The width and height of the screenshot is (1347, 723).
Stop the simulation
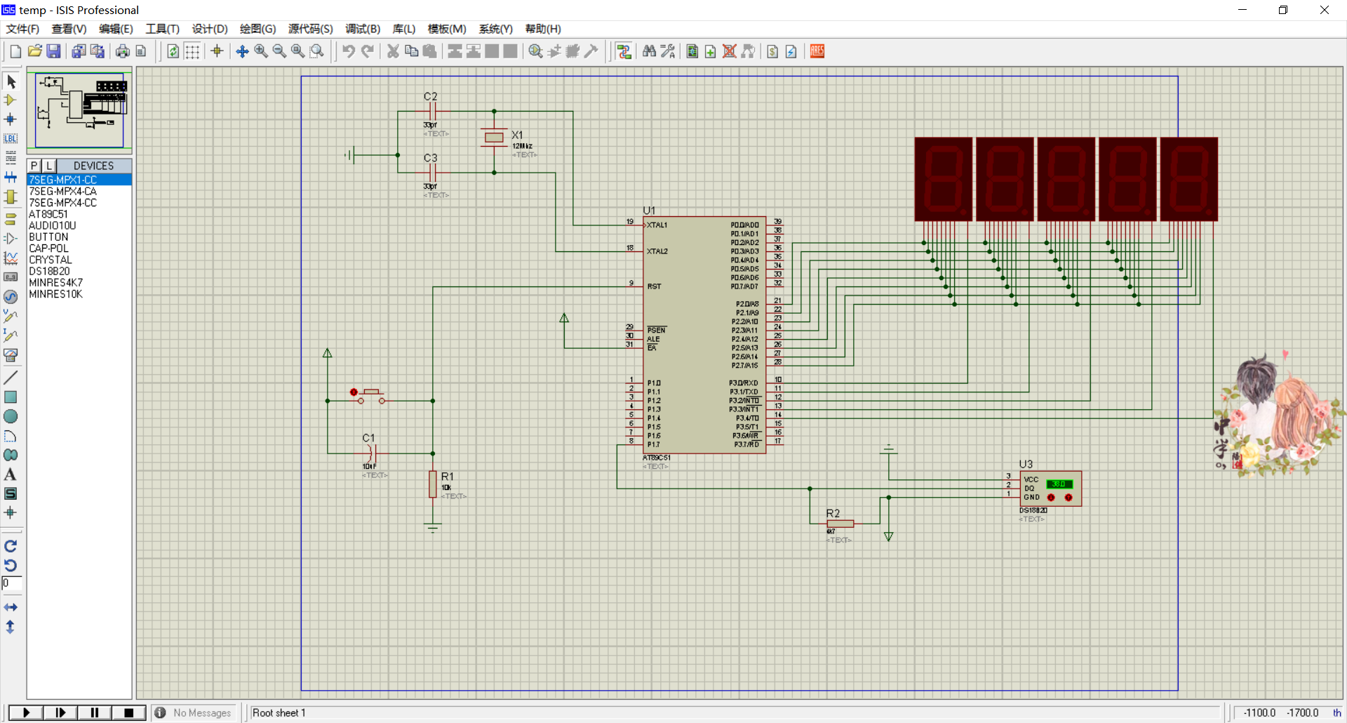pos(128,712)
